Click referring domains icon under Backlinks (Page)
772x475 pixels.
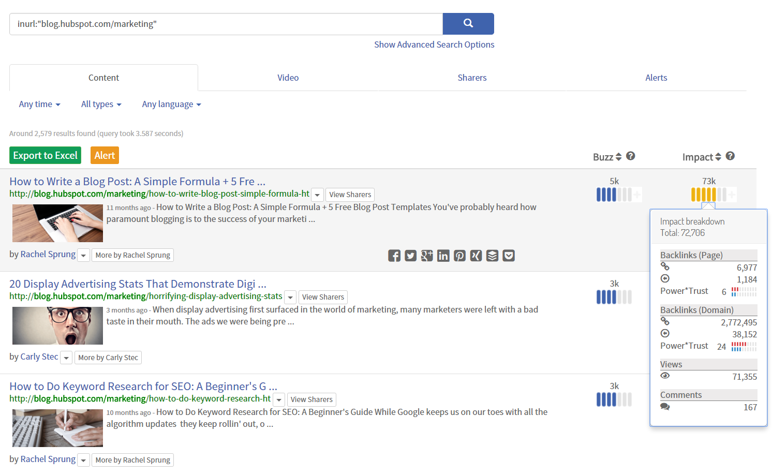point(665,278)
